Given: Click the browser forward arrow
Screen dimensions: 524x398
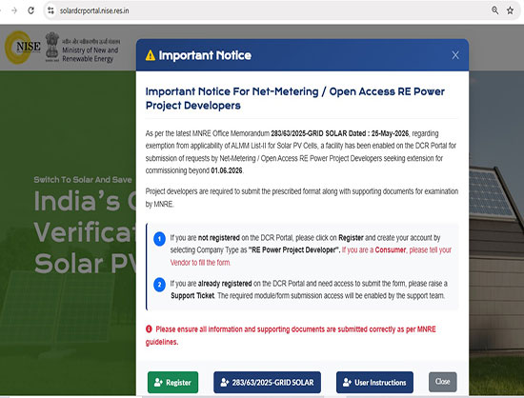Looking at the screenshot, I should pyautogui.click(x=14, y=10).
